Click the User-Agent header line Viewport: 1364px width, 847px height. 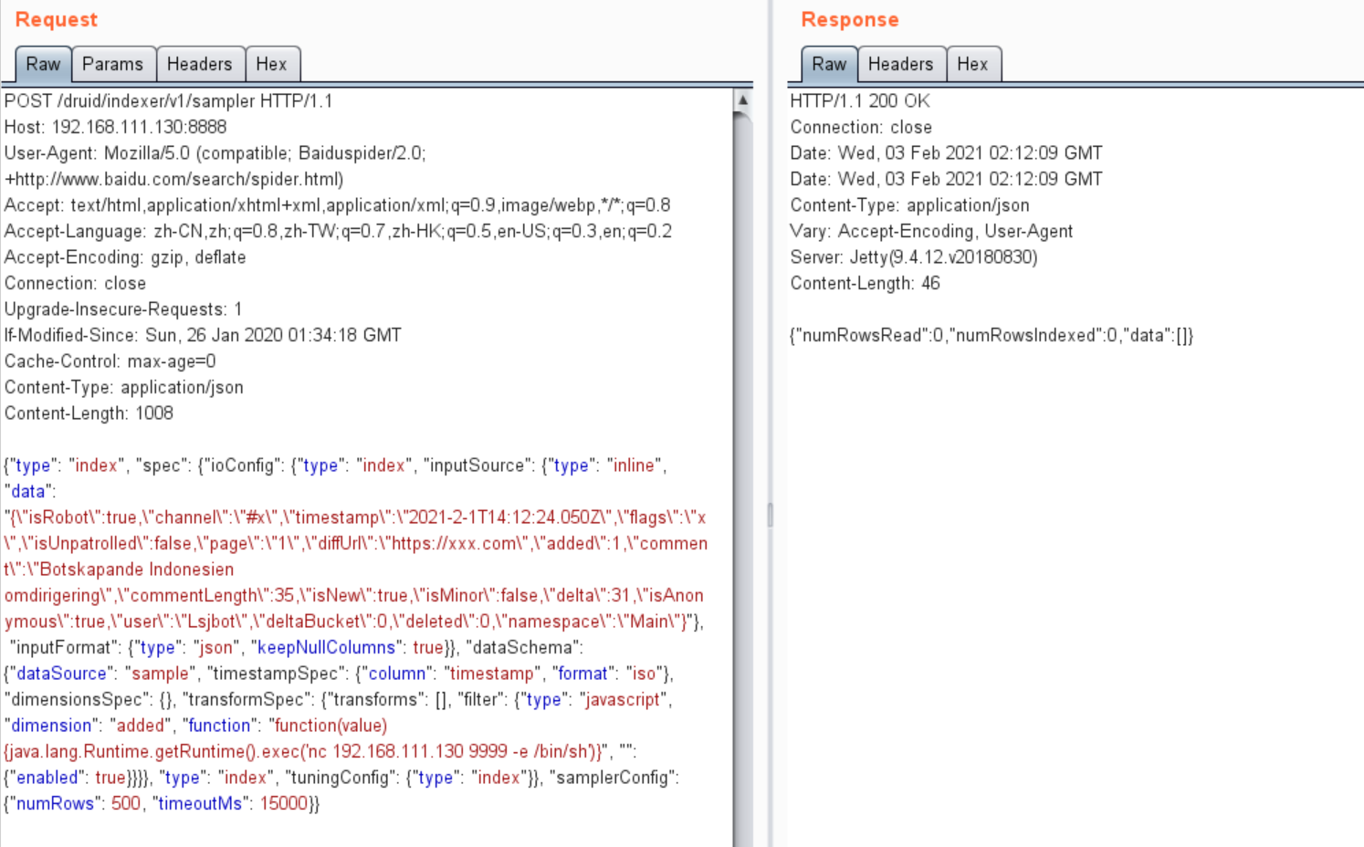215,166
